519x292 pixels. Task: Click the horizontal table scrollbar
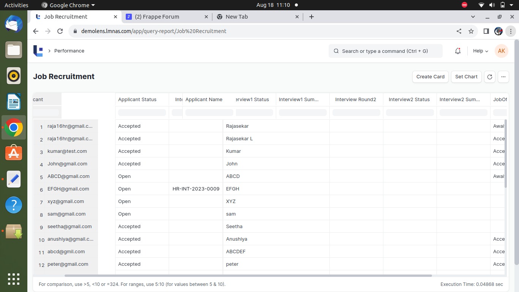tap(248, 276)
